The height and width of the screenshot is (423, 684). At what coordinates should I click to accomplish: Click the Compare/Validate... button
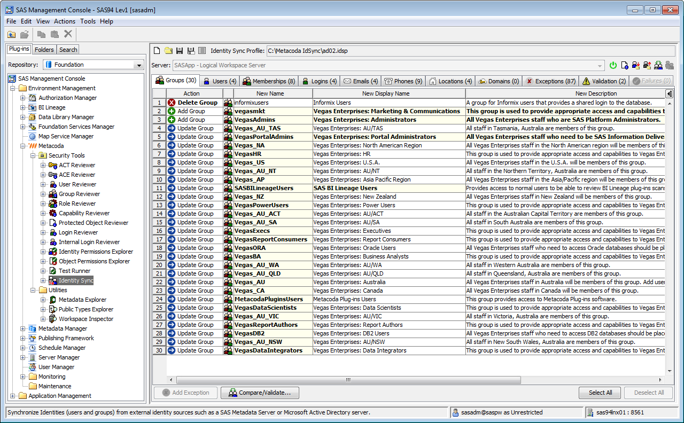coord(260,393)
